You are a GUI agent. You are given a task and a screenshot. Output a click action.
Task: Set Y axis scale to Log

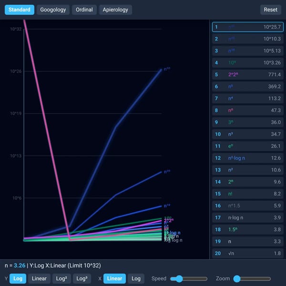click(x=18, y=278)
